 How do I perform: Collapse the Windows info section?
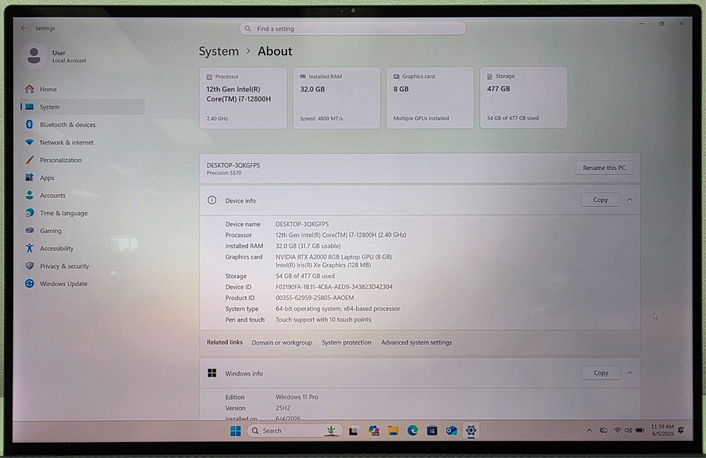click(630, 373)
